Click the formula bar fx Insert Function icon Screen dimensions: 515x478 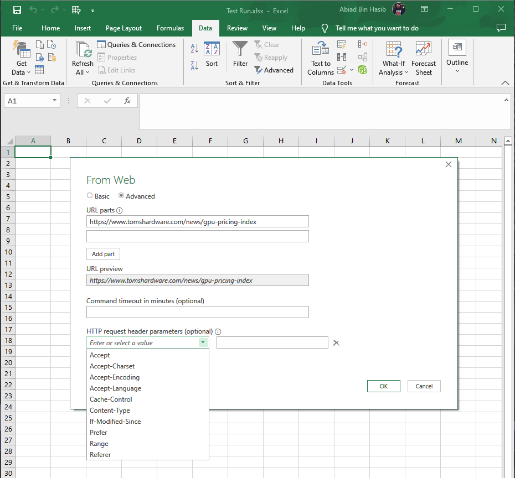[127, 101]
